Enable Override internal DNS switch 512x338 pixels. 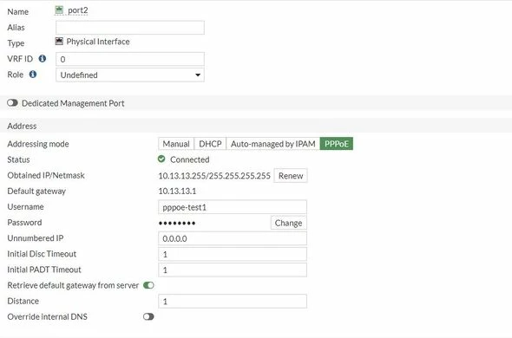pos(148,316)
